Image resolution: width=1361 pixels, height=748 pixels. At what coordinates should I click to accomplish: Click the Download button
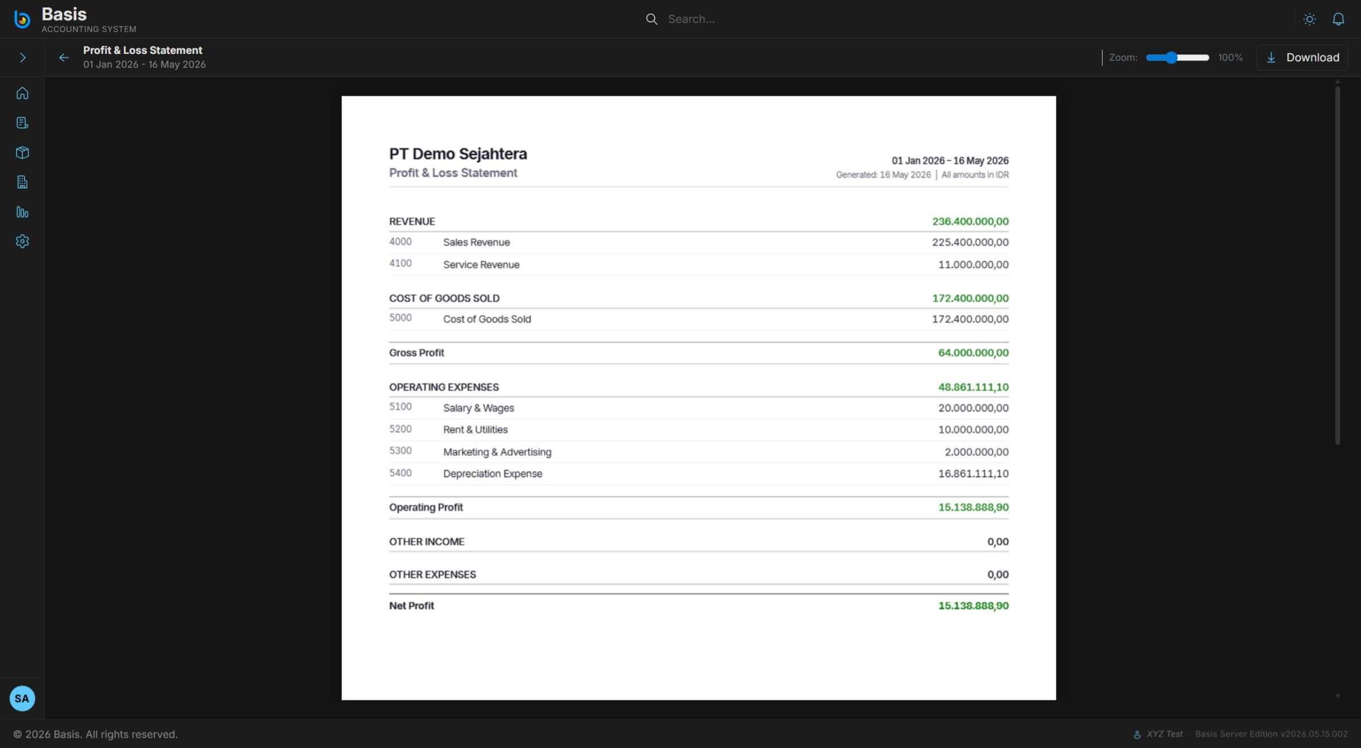coord(1302,57)
